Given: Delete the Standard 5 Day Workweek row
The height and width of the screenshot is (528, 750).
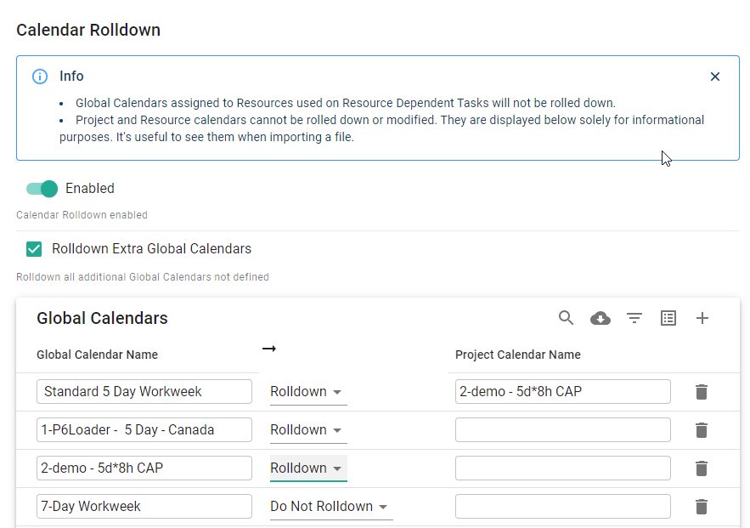Looking at the screenshot, I should (702, 392).
